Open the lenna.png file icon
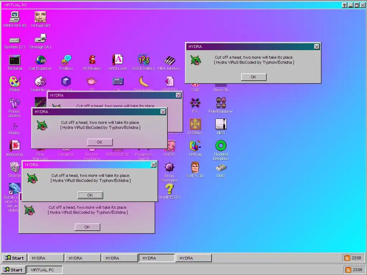Viewport: 367px width, 275px height. (14, 146)
